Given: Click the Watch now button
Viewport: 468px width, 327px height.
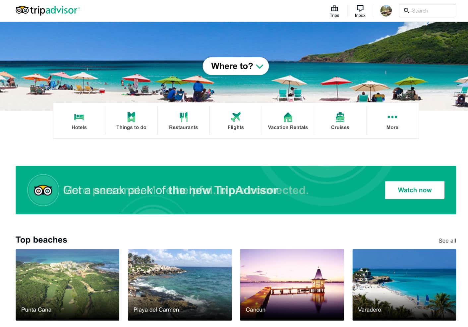Looking at the screenshot, I should pyautogui.click(x=415, y=190).
